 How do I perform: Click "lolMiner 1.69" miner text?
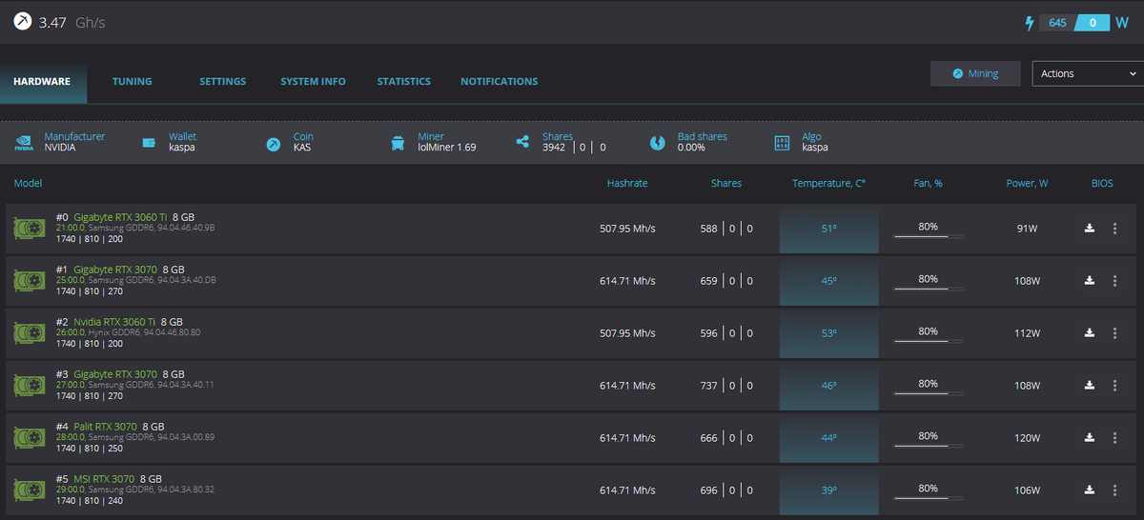(x=447, y=148)
